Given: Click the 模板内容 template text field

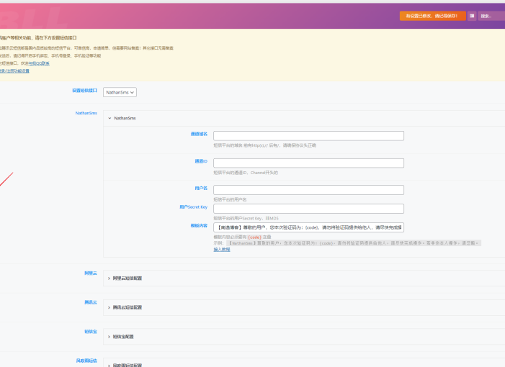Looking at the screenshot, I should 308,227.
